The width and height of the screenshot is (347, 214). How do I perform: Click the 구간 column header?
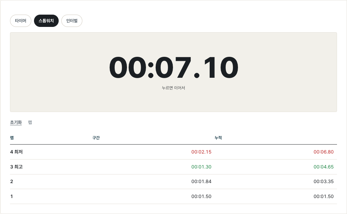96,138
